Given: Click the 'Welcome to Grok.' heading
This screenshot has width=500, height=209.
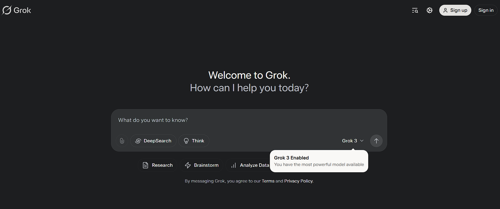Looking at the screenshot, I should point(249,75).
